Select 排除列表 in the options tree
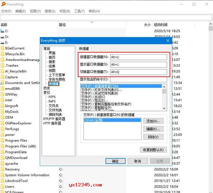The width and height of the screenshot is (213, 193). (x=55, y=115)
